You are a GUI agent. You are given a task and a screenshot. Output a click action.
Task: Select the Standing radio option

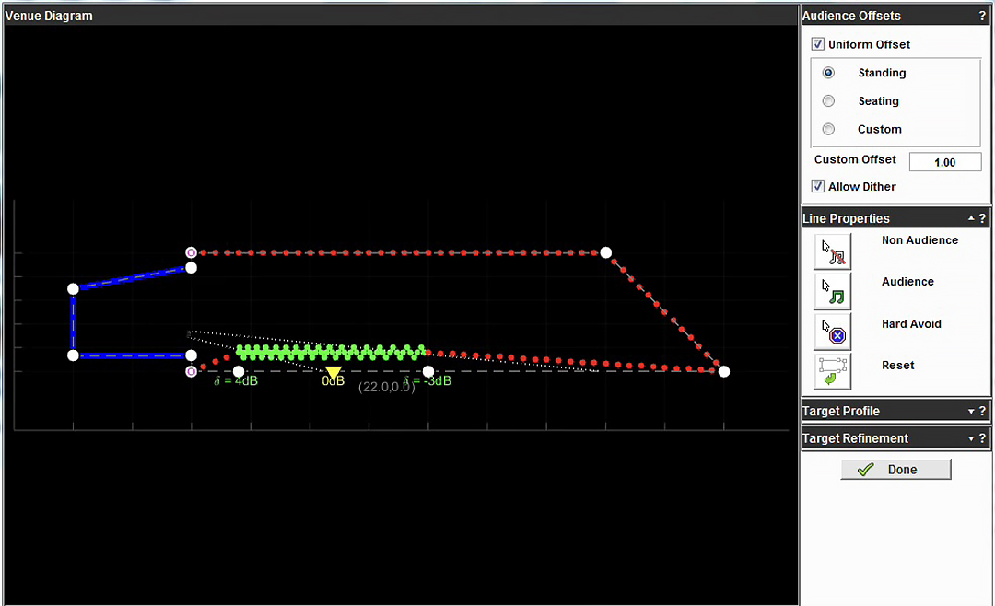pos(829,73)
